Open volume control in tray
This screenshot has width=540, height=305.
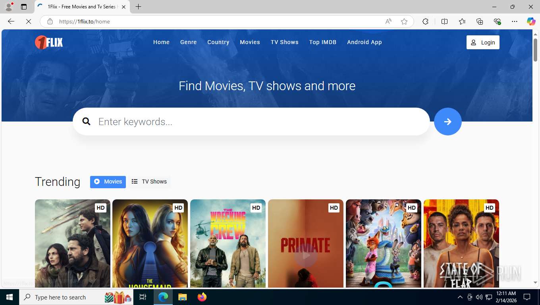(479, 297)
